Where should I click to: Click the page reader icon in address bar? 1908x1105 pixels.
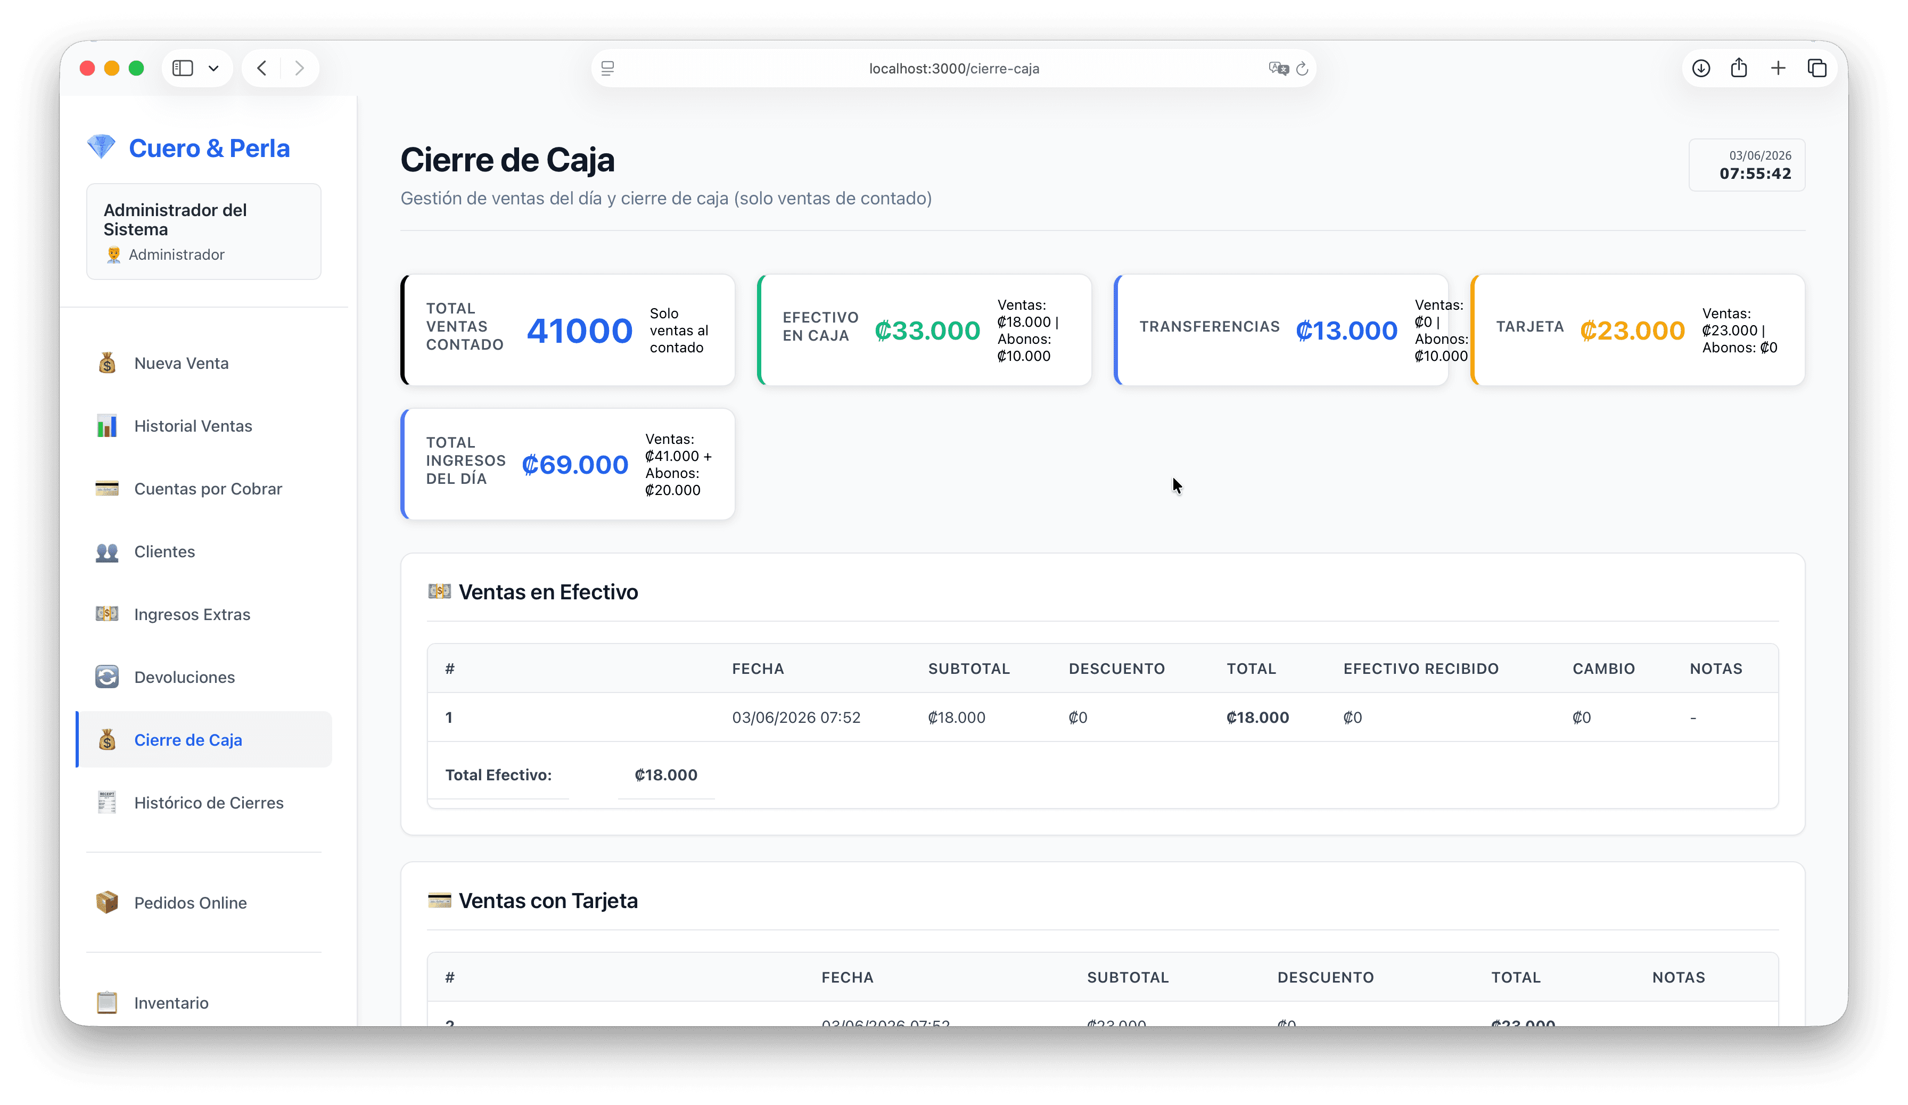point(607,68)
